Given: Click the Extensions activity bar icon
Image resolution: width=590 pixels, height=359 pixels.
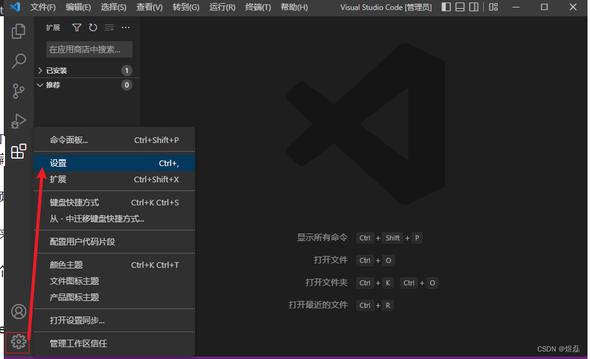Looking at the screenshot, I should coord(19,151).
